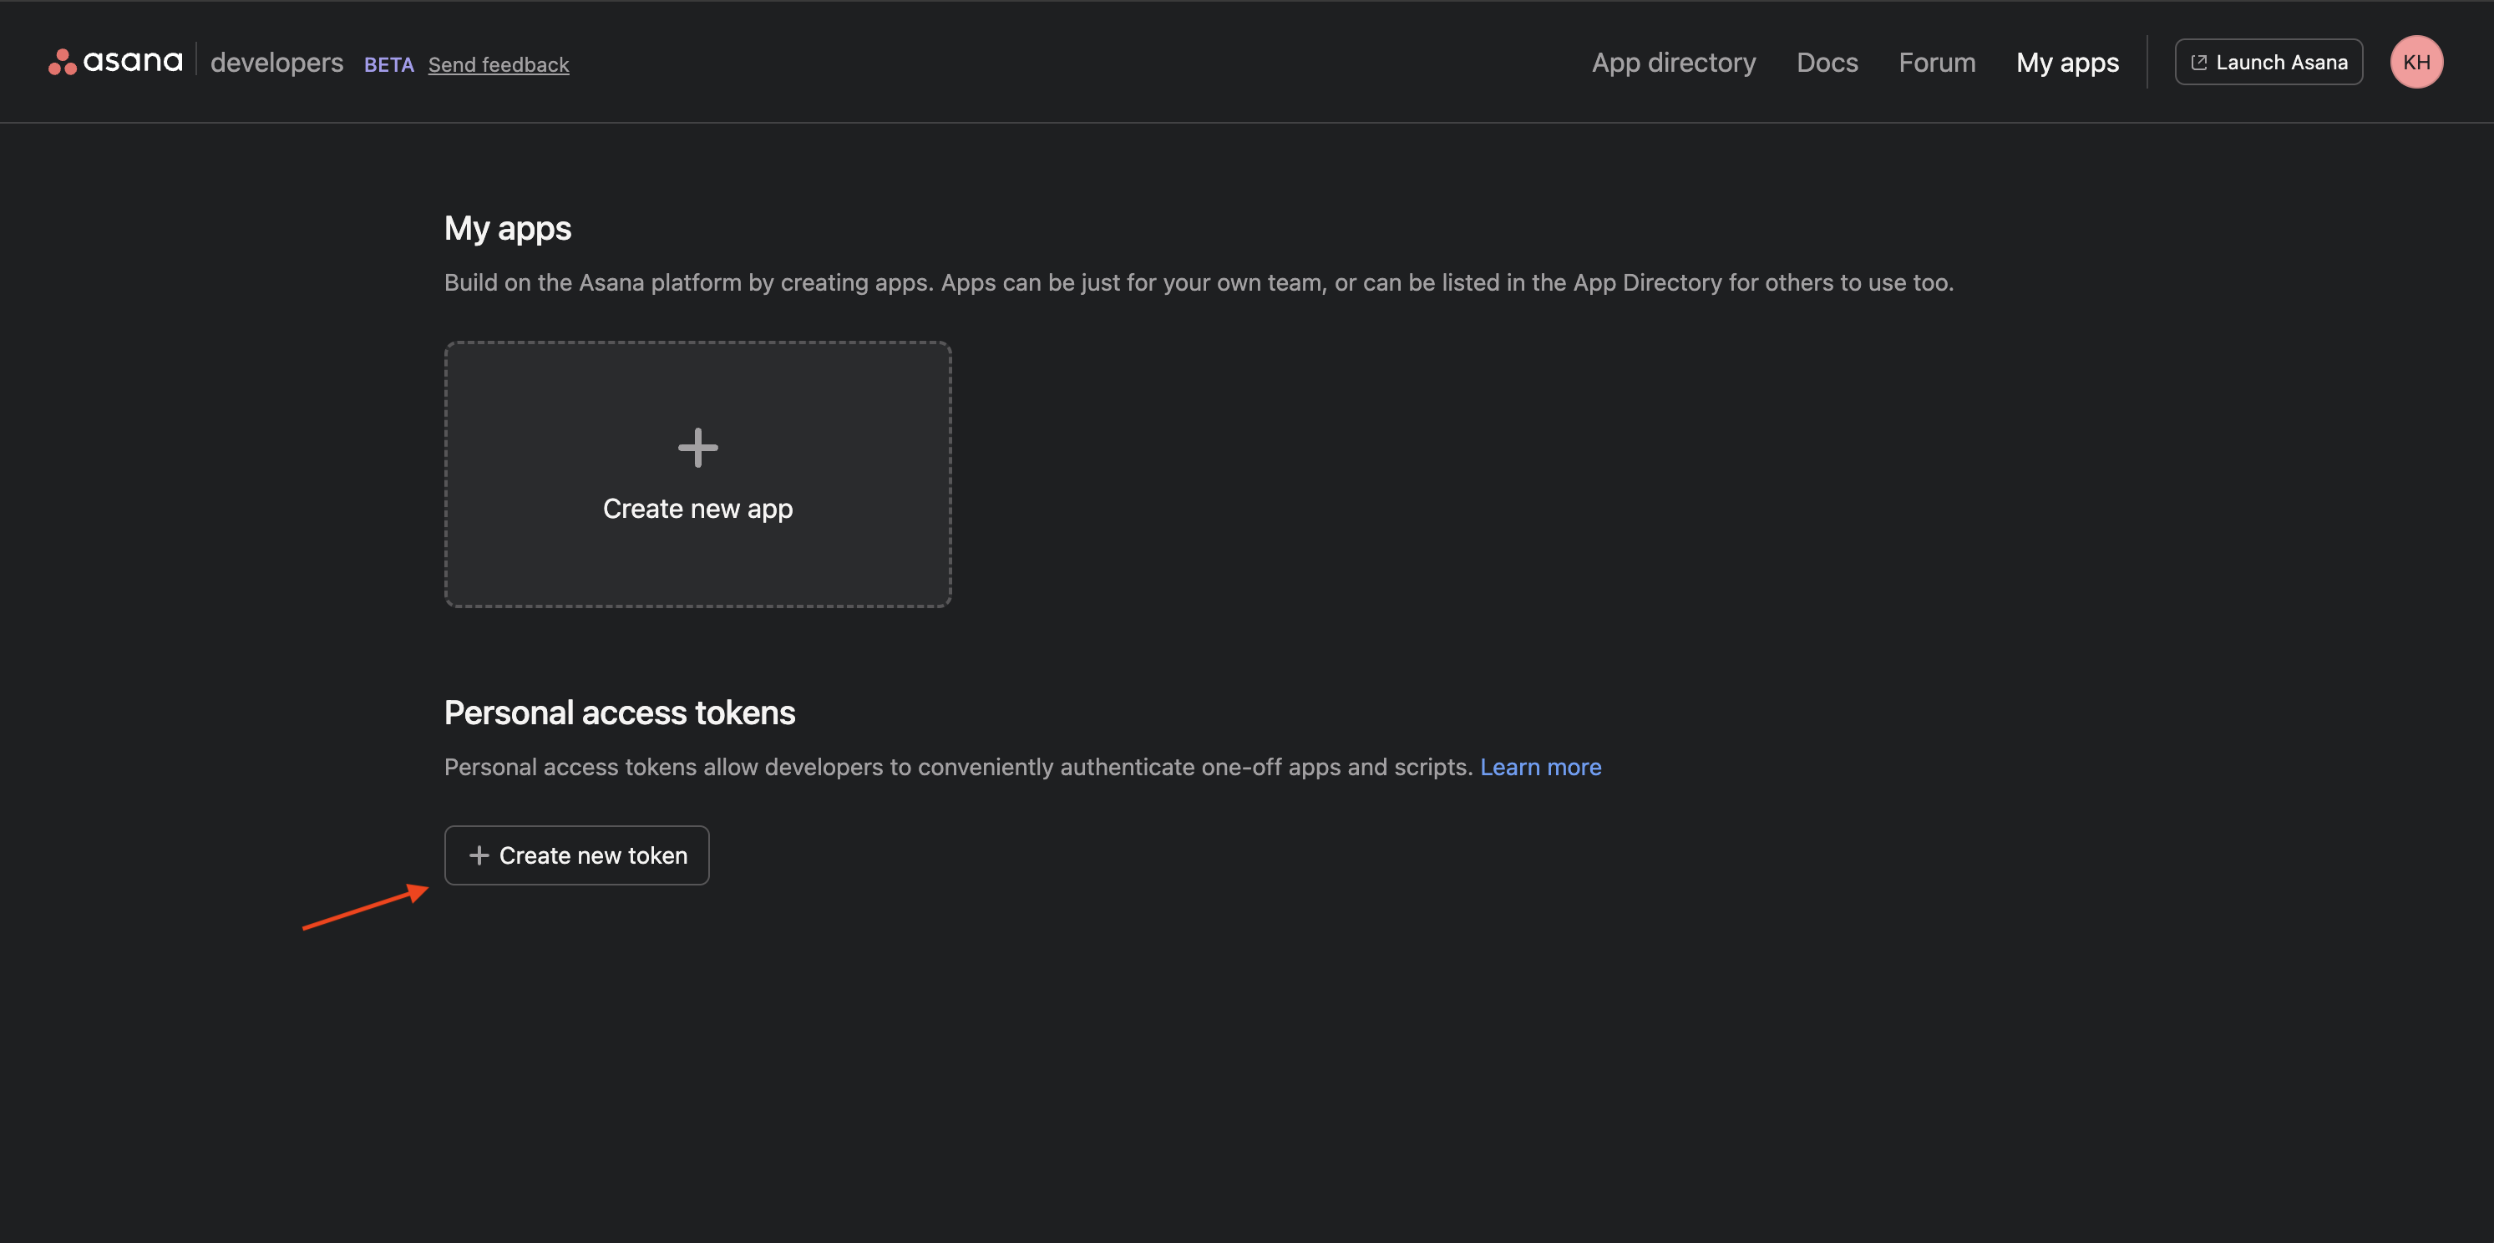Go to the Docs page

pyautogui.click(x=1827, y=62)
